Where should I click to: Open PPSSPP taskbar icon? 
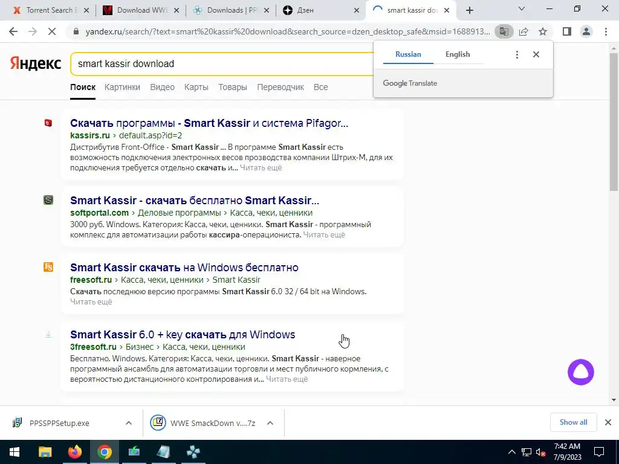pos(193,452)
